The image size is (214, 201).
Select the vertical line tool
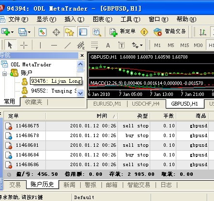pyautogui.click(x=40, y=45)
